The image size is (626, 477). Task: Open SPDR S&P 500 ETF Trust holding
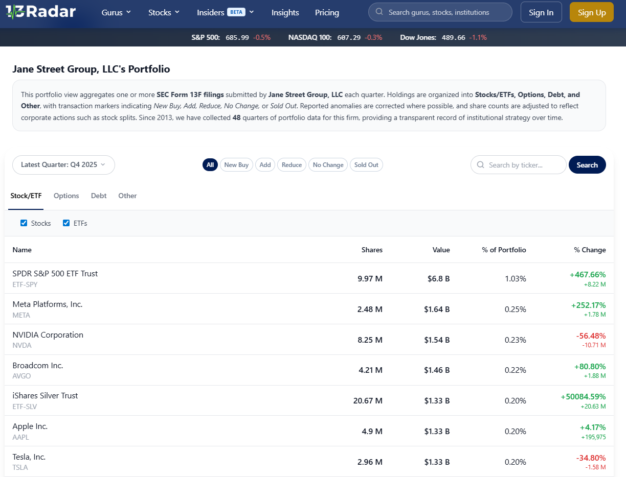point(55,274)
